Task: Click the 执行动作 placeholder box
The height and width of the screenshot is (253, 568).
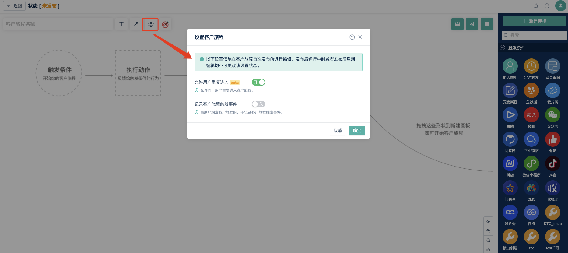Action: (138, 73)
